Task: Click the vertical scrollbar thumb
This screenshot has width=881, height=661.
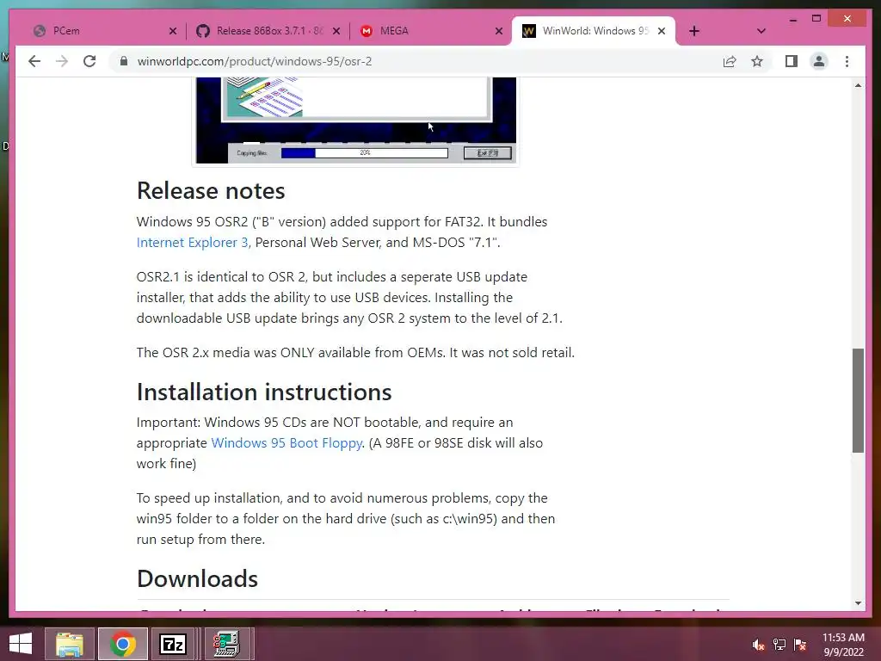Action: tap(858, 400)
